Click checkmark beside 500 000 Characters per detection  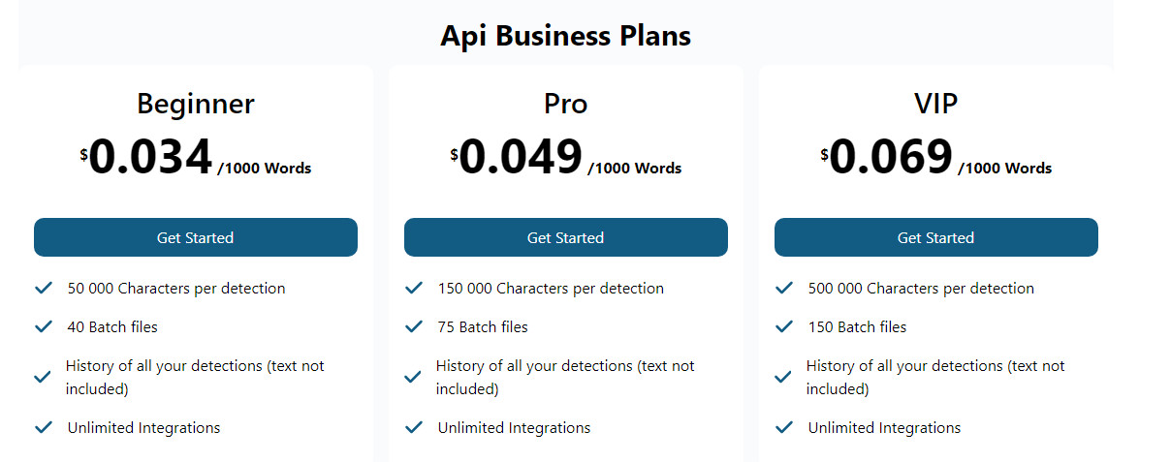point(783,288)
